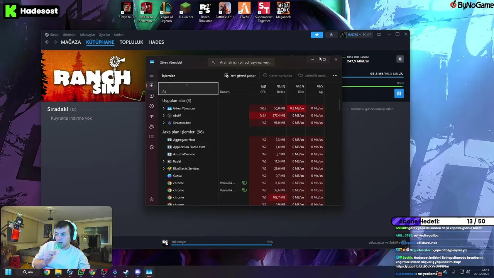
Task: Select Canva process row
Action: 242,176
